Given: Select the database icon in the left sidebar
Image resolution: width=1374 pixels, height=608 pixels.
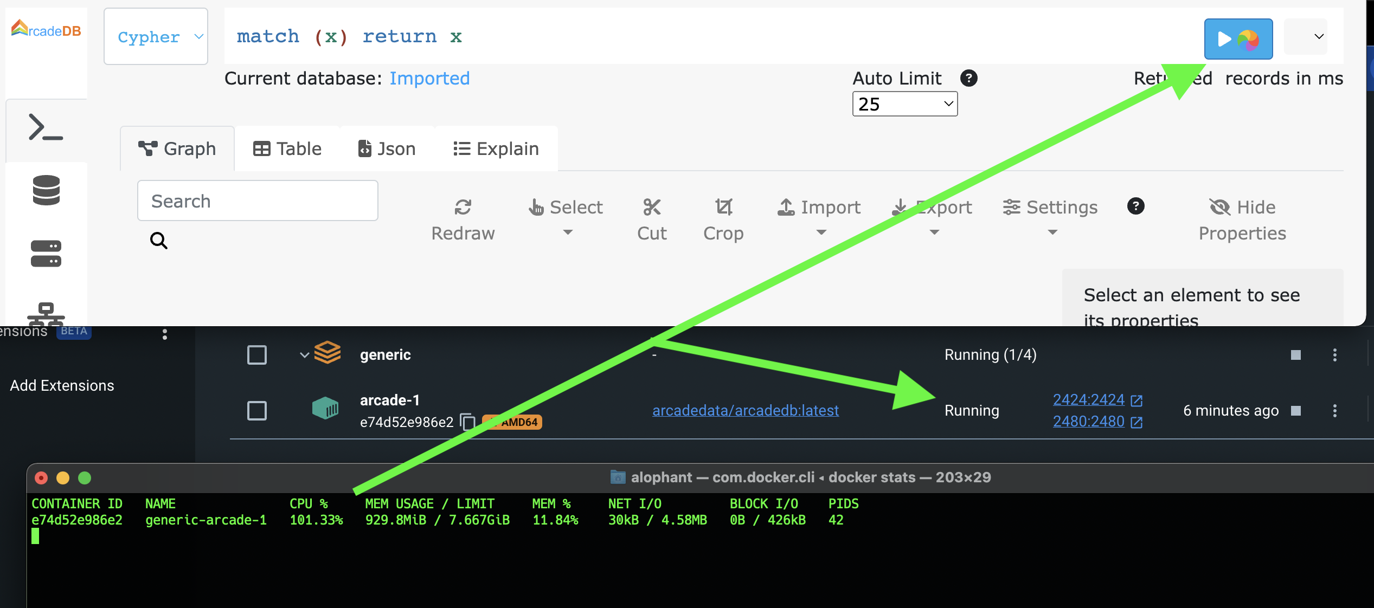Looking at the screenshot, I should click(x=46, y=191).
